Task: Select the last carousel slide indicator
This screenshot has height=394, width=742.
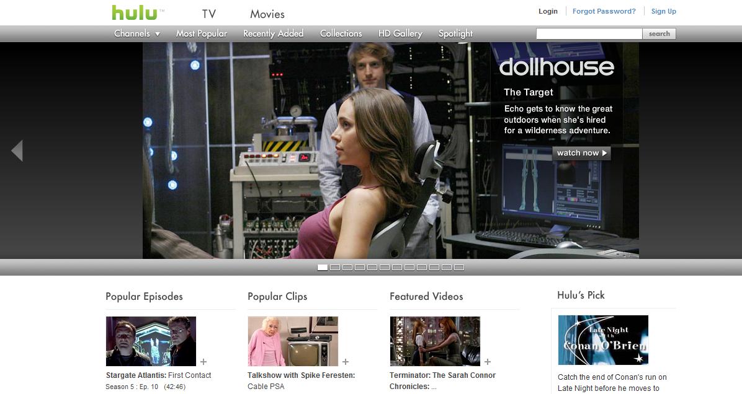Action: (x=459, y=268)
